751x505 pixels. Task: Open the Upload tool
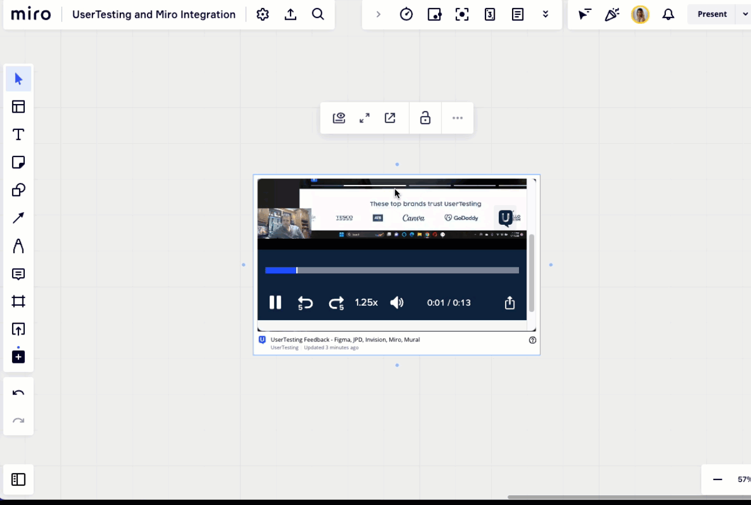tap(19, 329)
